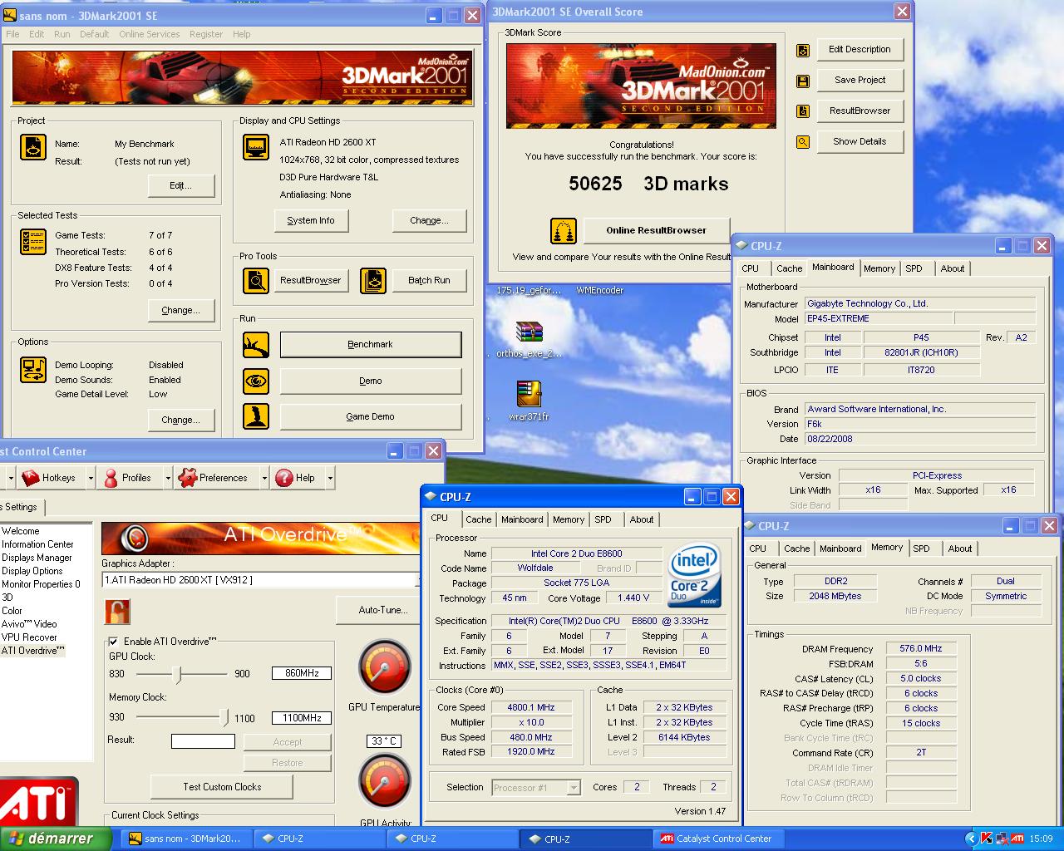This screenshot has height=851, width=1064.
Task: Open the Hotkeys dropdown arrow
Action: 89,478
